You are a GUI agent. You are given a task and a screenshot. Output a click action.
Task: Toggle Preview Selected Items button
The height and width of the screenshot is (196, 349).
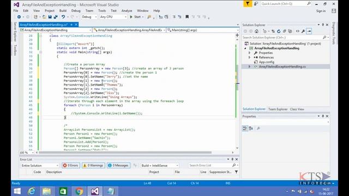click(x=309, y=32)
